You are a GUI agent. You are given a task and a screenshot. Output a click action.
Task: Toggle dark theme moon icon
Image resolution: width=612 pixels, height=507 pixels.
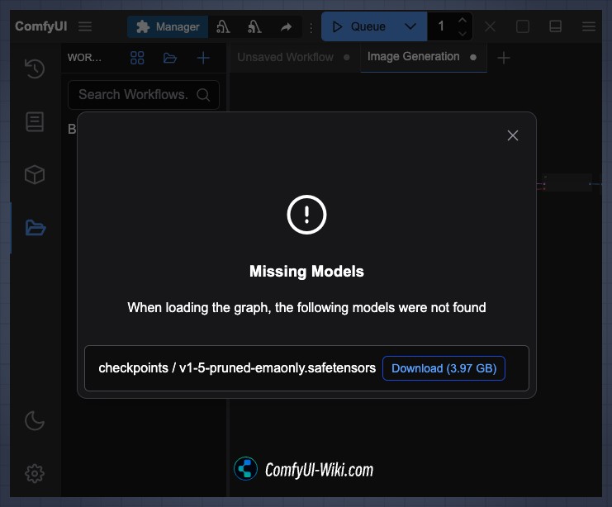point(35,420)
